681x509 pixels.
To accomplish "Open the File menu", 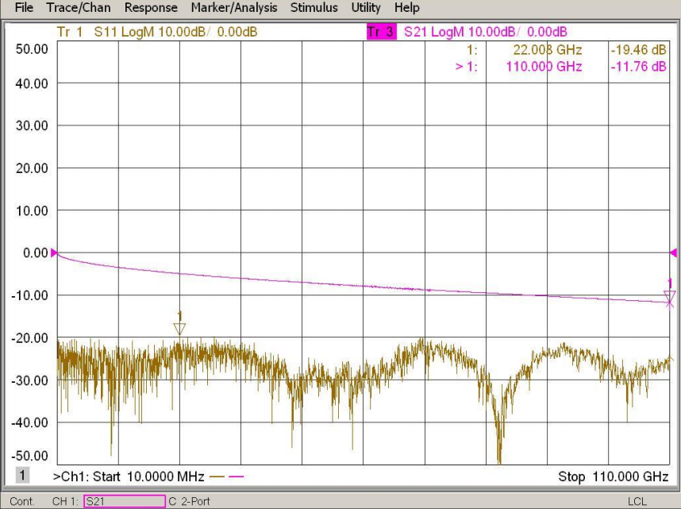I will click(24, 8).
